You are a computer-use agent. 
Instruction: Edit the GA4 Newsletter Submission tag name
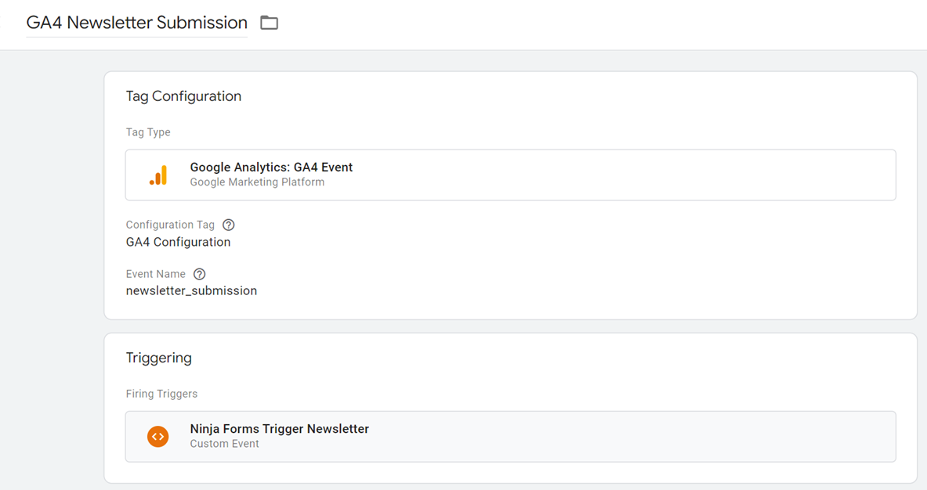pos(136,23)
